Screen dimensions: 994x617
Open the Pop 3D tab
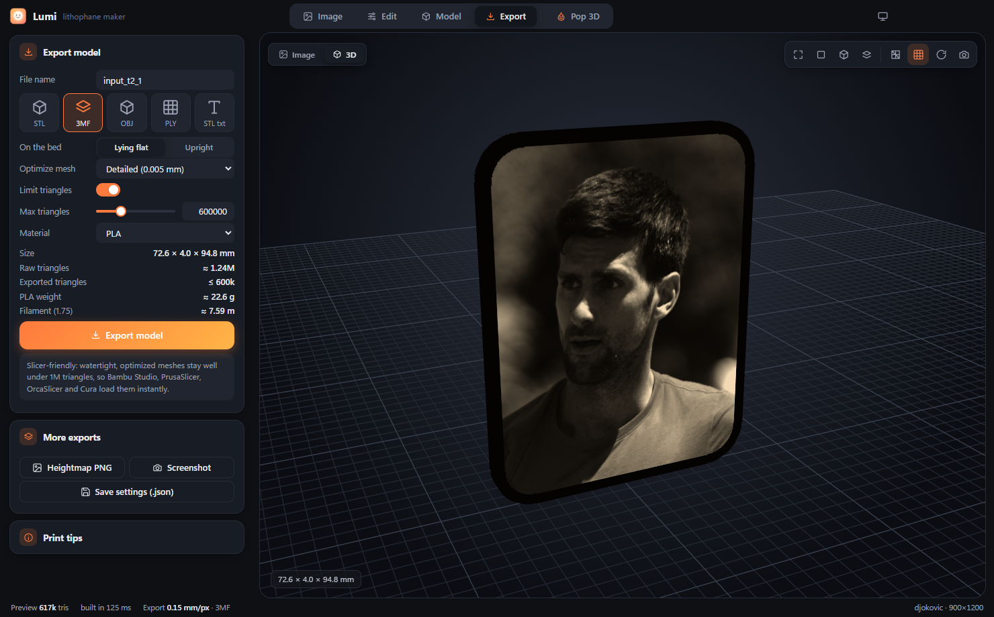(578, 16)
